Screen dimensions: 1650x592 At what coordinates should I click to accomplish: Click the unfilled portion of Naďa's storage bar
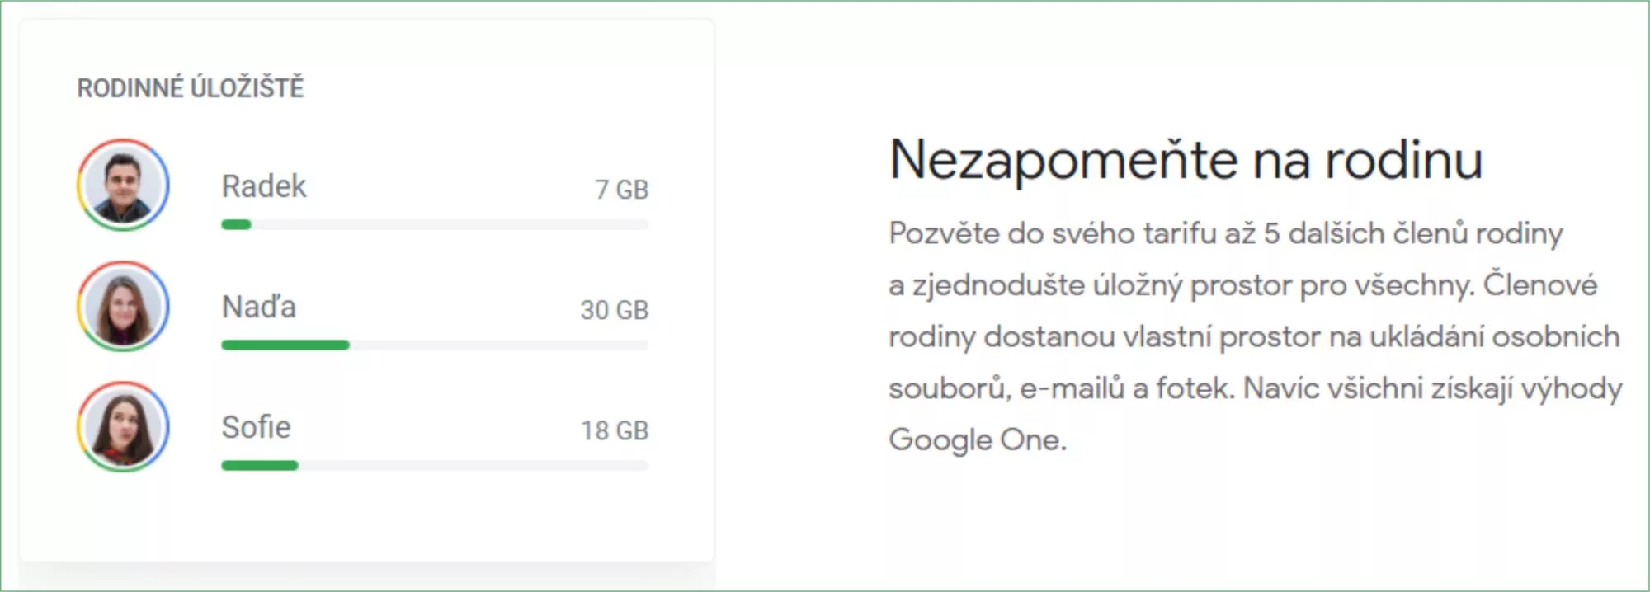click(499, 345)
